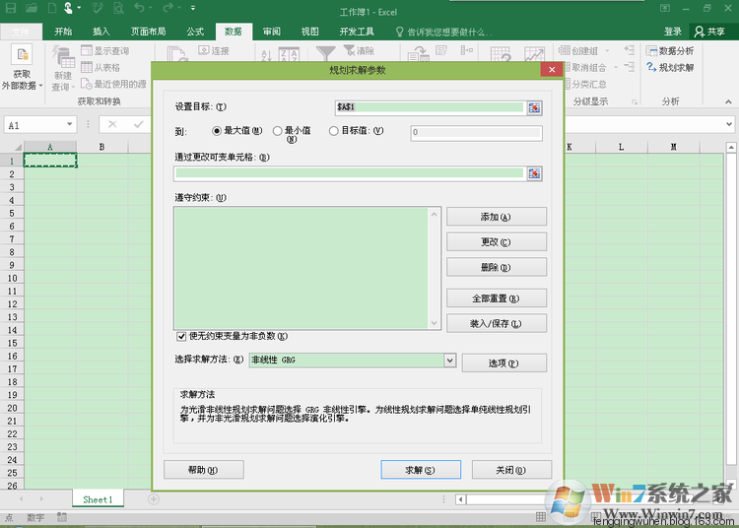Click the 共享 share button

click(709, 32)
